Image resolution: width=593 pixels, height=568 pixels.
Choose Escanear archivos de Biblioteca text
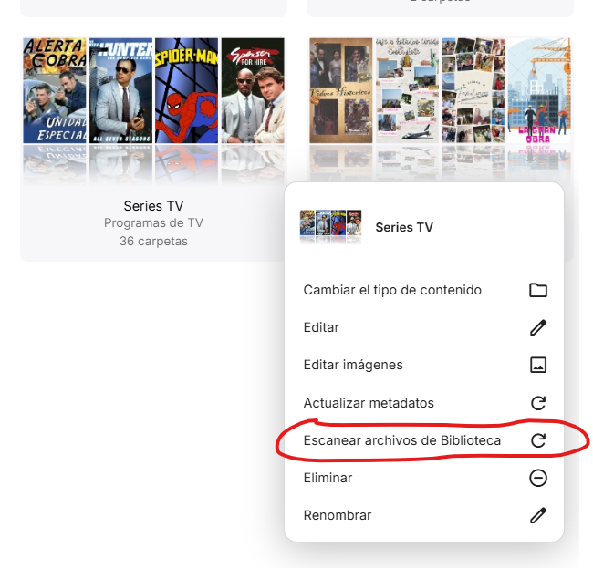point(402,440)
